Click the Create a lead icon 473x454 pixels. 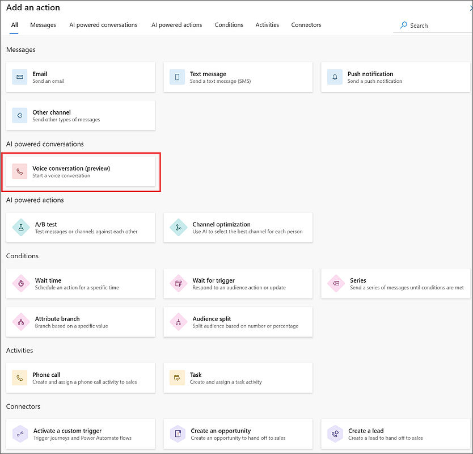click(336, 434)
